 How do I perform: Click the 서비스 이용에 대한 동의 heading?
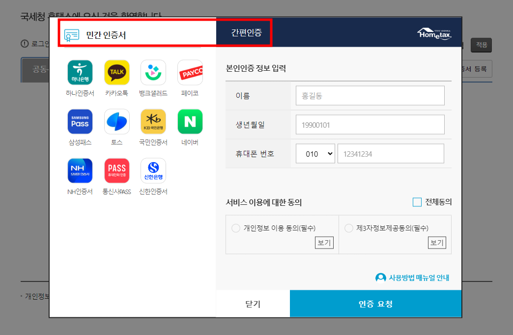[264, 202]
